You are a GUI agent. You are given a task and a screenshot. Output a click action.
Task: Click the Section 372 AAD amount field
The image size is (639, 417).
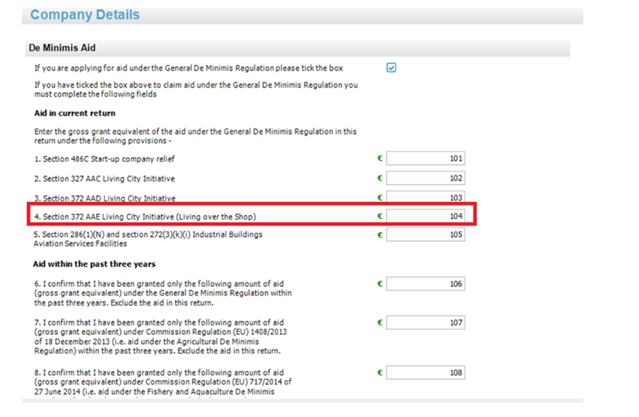[425, 197]
